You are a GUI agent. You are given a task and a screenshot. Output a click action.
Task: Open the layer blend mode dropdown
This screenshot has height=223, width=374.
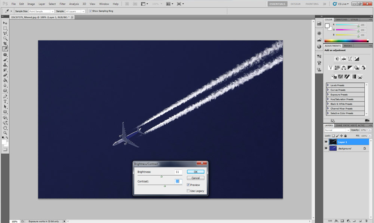tap(337, 130)
